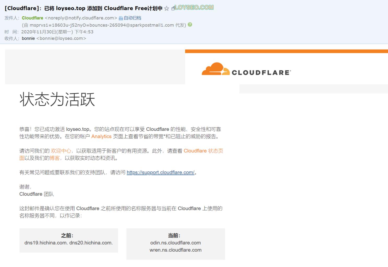Click the open-in-new-window icon after the star
Image resolution: width=388 pixels, height=267 pixels.
[172, 8]
